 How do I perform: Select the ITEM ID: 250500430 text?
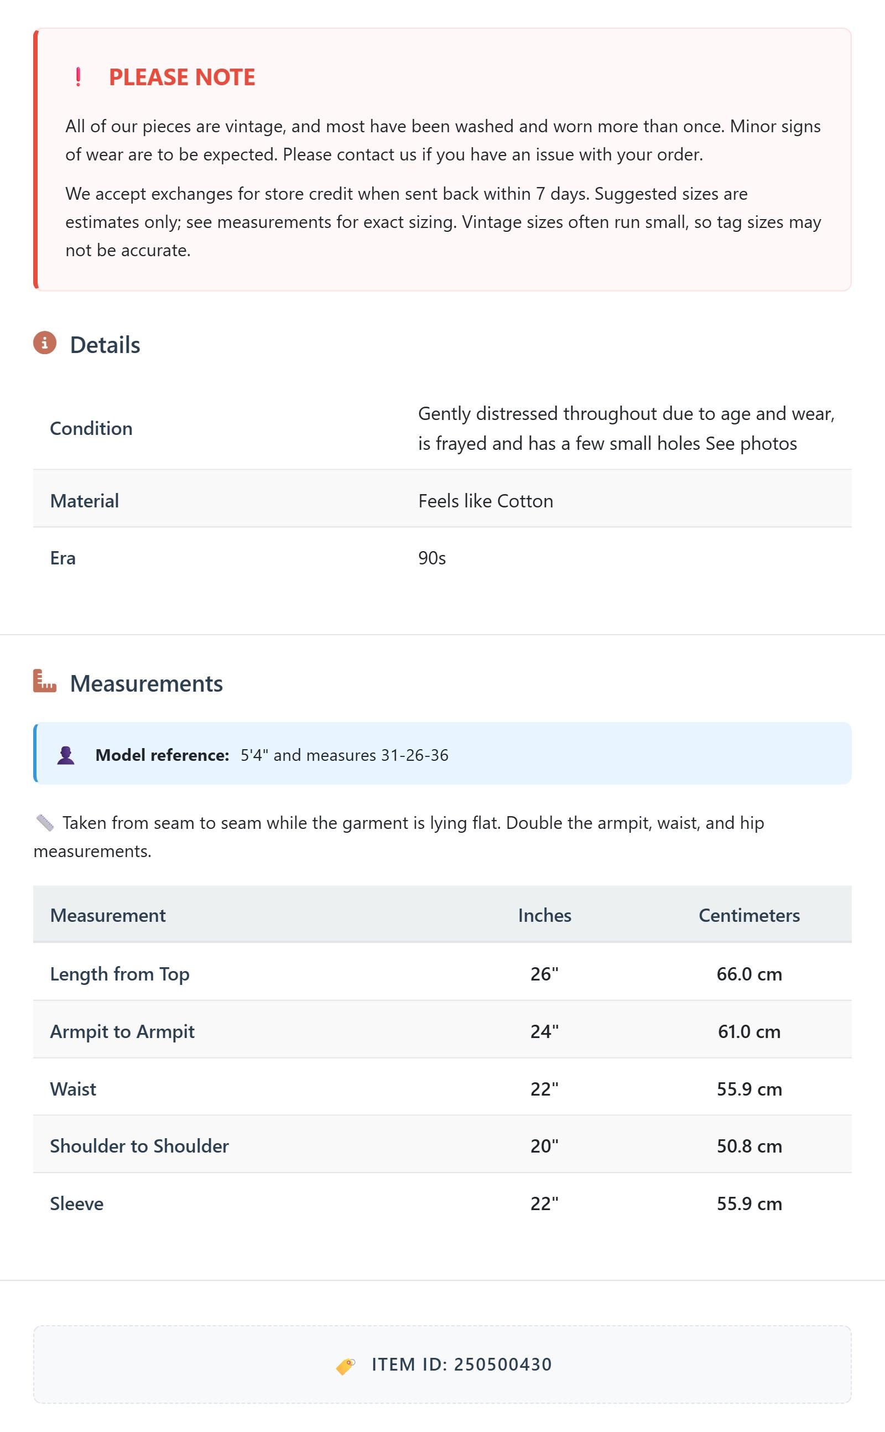tap(462, 1364)
